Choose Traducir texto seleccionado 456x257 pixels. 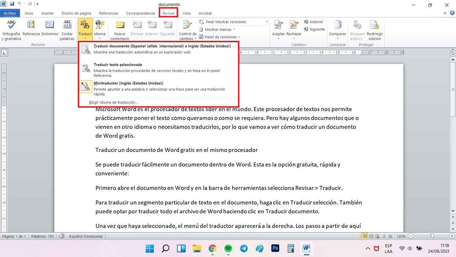tap(158, 70)
